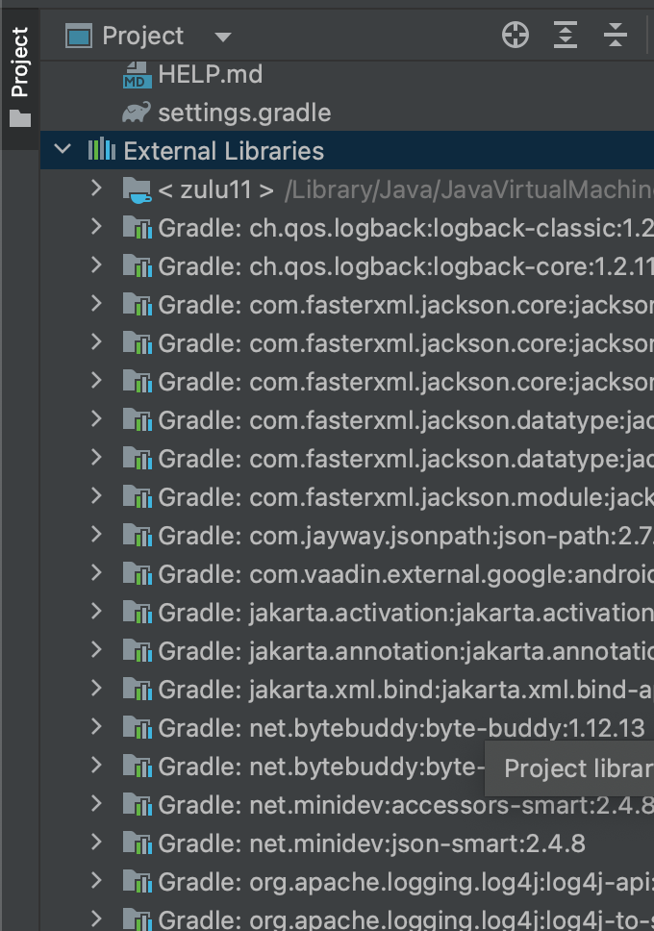Image resolution: width=654 pixels, height=931 pixels.
Task: Click the Collapse All toolbar icon
Action: 616,35
